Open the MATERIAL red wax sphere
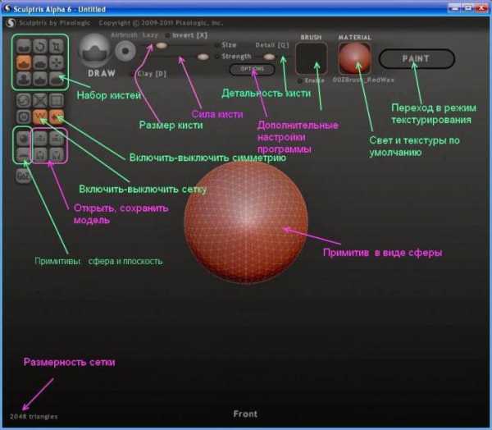 pos(355,59)
